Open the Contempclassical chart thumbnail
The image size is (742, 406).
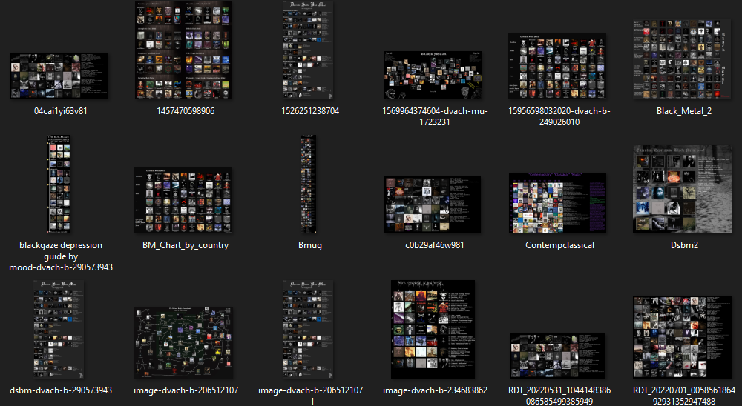click(557, 203)
